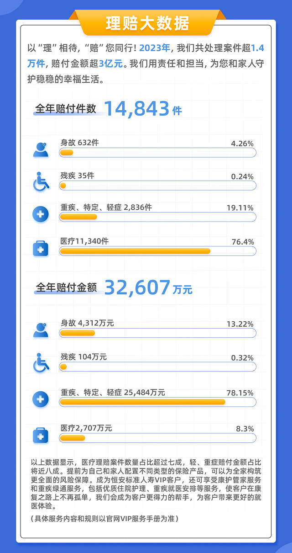292x553 pixels.
Task: Select the 全年赔付件数 section heading
Action: [66, 109]
